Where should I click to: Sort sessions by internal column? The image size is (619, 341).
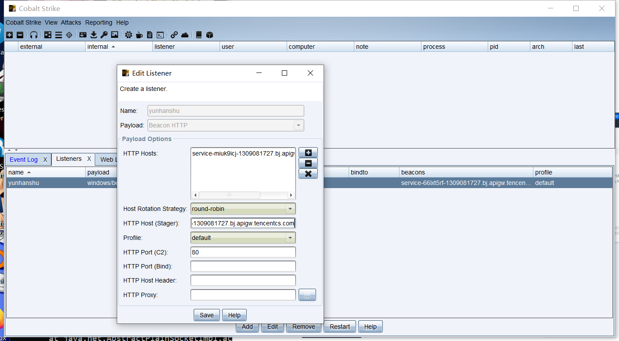119,47
